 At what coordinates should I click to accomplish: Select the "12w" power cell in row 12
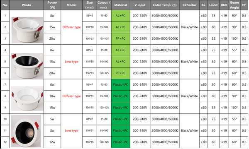(x=52, y=142)
